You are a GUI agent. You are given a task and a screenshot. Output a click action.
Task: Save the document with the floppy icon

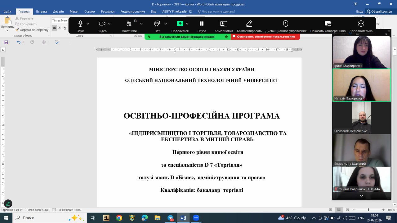[6, 42]
